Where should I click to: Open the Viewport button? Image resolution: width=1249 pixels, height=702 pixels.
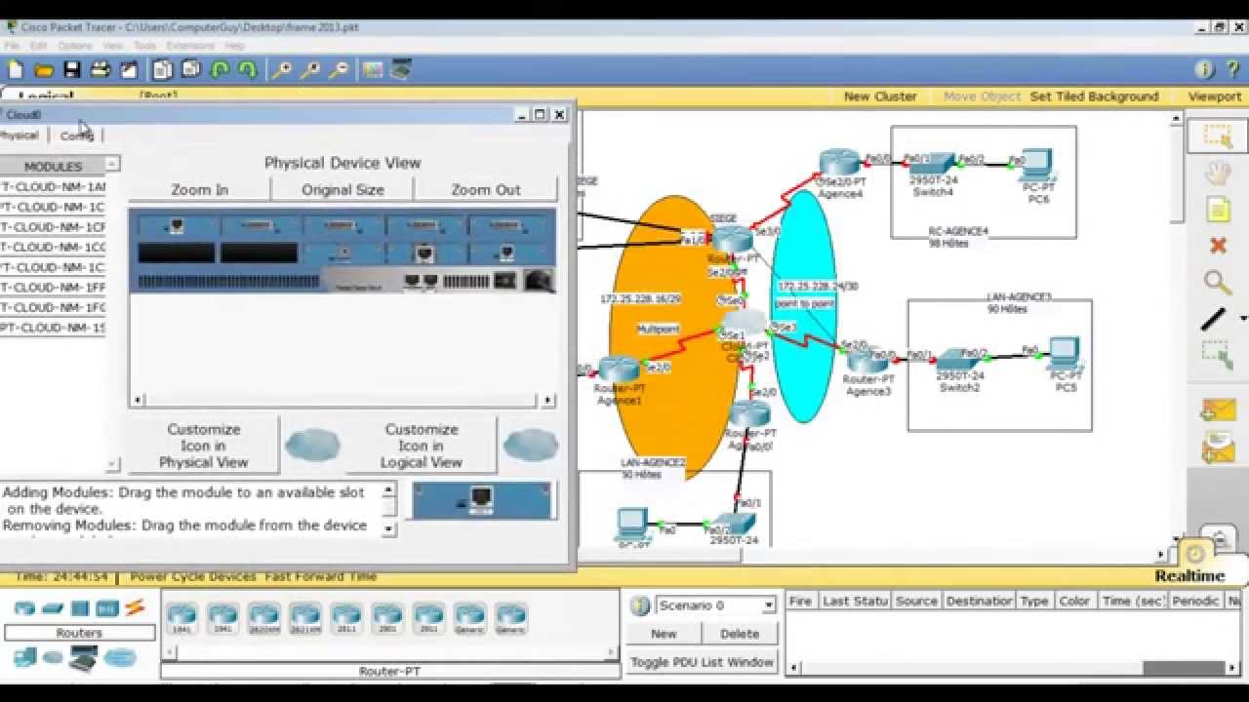pos(1214,97)
